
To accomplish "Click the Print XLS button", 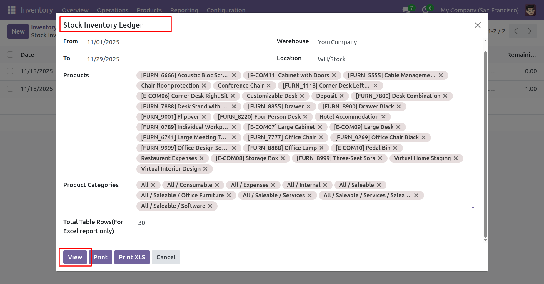I will (132, 257).
